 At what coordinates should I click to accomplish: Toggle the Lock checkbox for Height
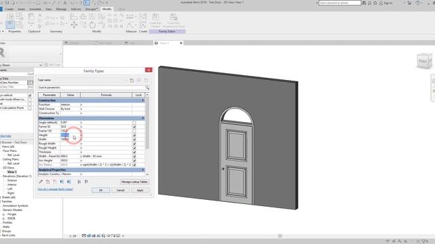point(135,136)
